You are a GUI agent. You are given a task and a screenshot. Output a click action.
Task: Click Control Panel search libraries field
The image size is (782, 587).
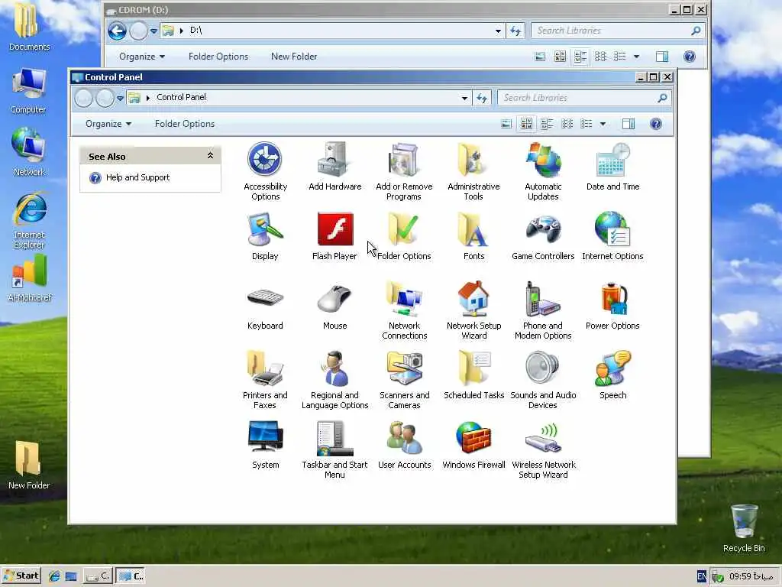pos(584,98)
